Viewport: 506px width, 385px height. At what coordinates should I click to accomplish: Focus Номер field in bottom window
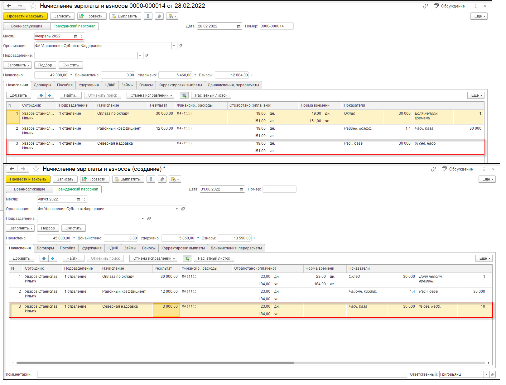click(279, 189)
